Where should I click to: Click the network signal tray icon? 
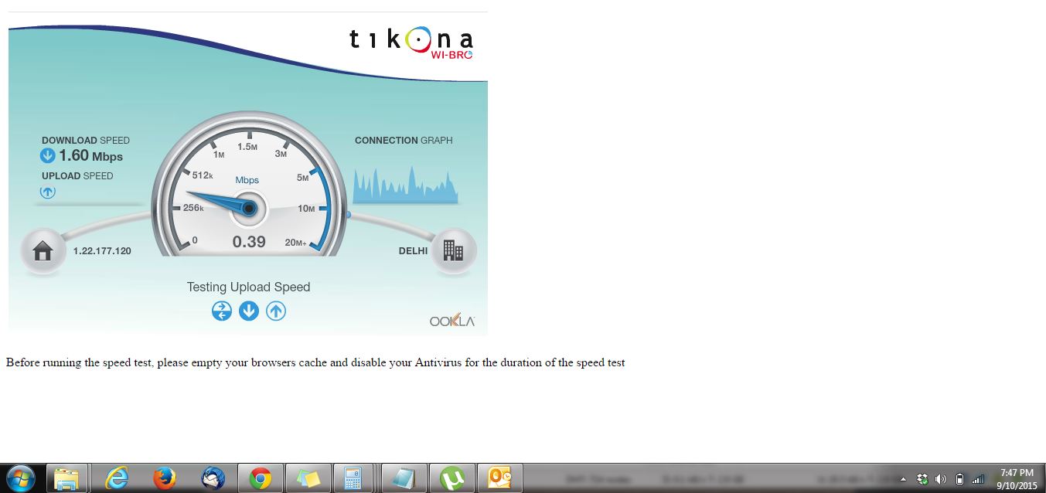[x=978, y=479]
